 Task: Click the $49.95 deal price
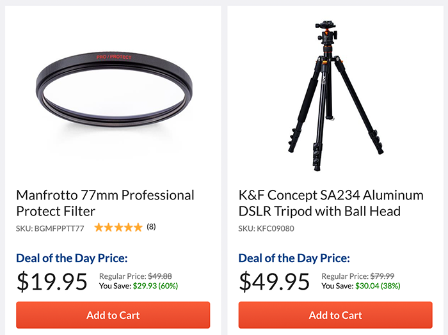tap(275, 281)
